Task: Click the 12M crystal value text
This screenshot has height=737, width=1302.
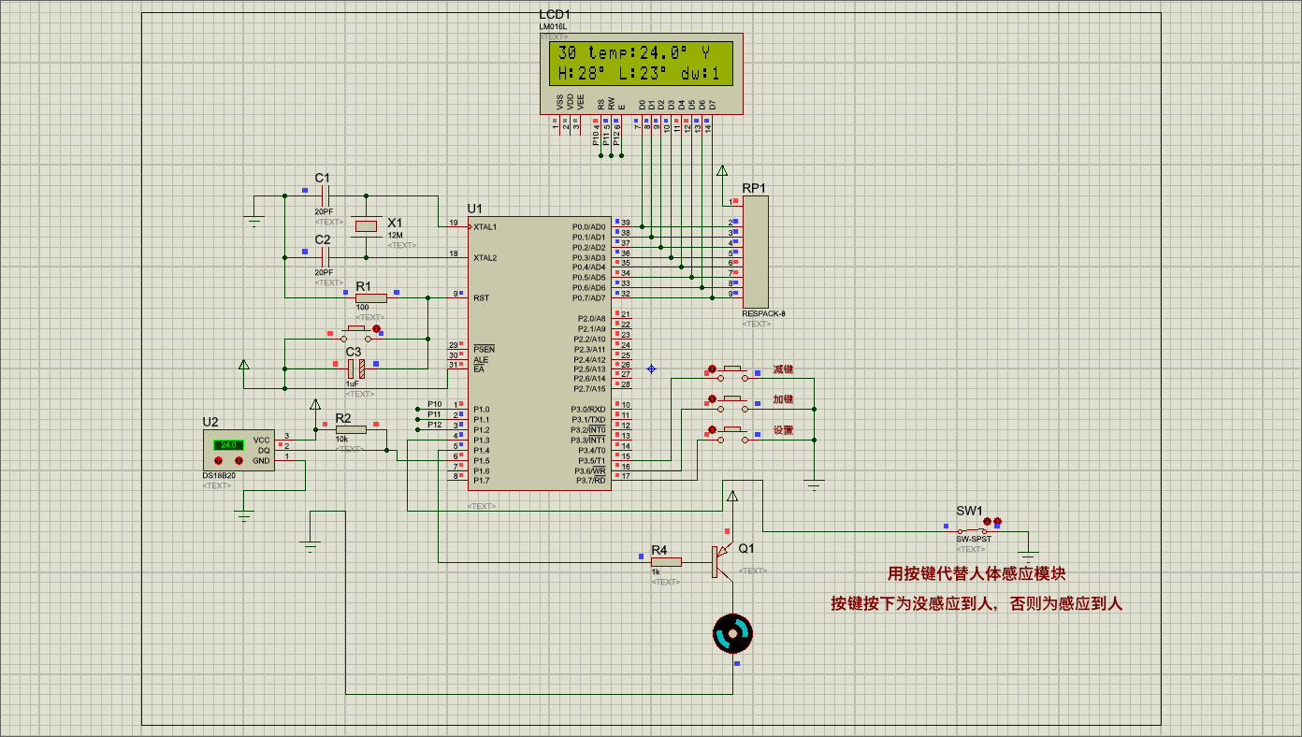Action: 395,235
